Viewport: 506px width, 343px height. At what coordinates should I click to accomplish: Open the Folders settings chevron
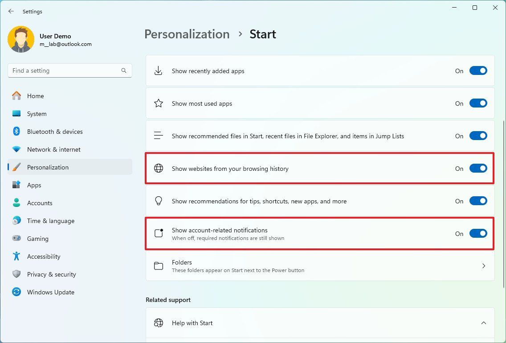point(484,266)
